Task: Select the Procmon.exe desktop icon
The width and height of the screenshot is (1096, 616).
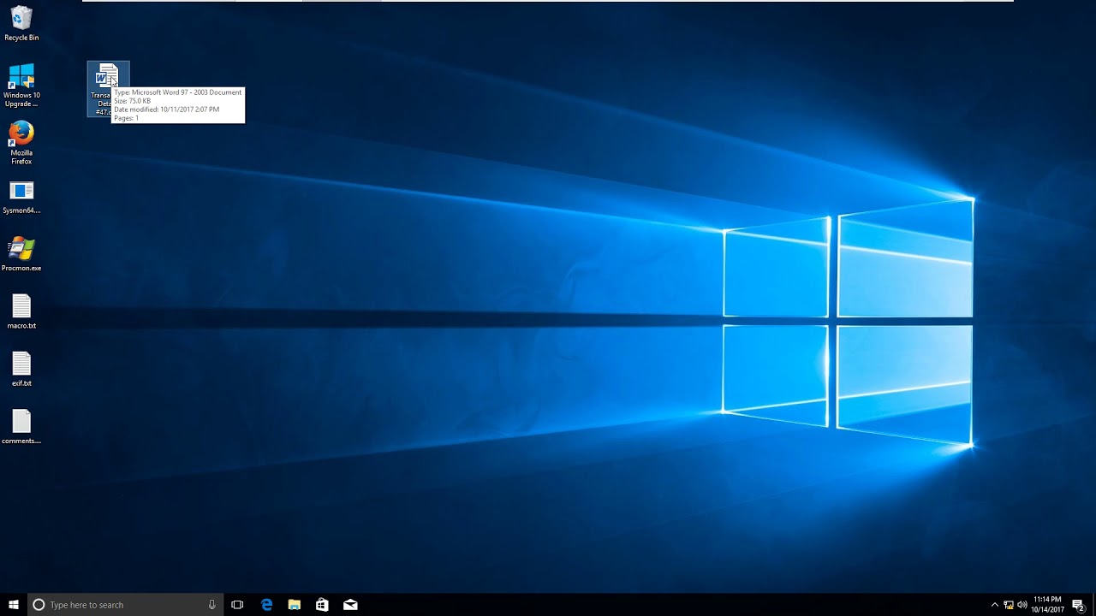Action: pos(21,255)
